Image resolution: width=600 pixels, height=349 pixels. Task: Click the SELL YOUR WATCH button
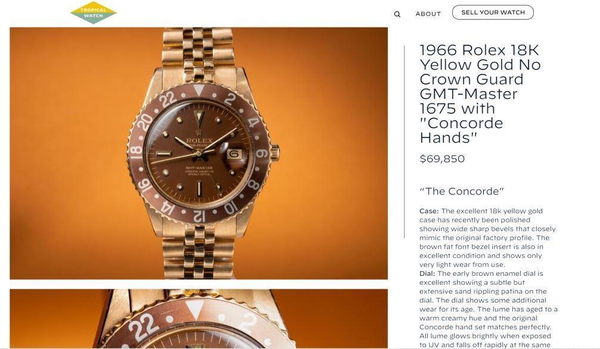[493, 13]
